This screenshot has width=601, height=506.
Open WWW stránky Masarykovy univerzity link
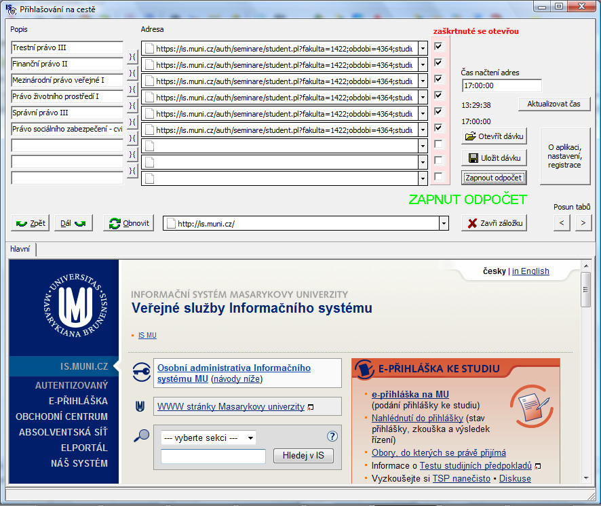[x=231, y=407]
